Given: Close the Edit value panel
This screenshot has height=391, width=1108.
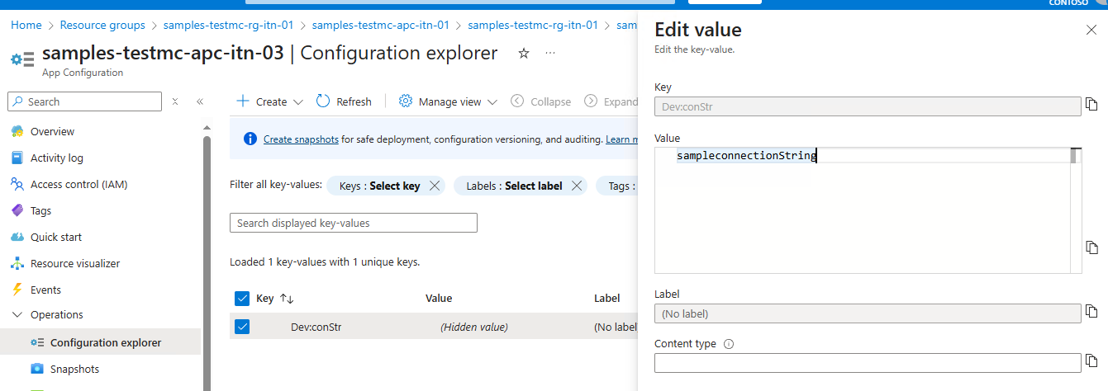Looking at the screenshot, I should coord(1091,31).
